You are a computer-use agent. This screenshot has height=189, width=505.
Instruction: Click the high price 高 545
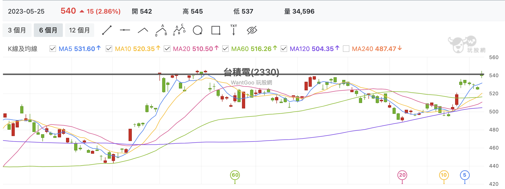coord(193,12)
